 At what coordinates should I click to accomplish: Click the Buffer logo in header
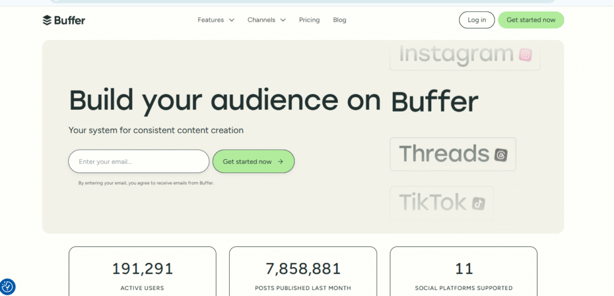[x=64, y=20]
